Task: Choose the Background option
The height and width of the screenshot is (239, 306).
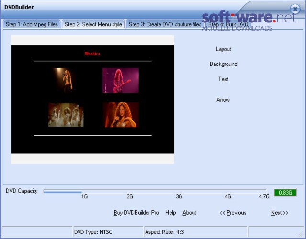Action: [224, 64]
